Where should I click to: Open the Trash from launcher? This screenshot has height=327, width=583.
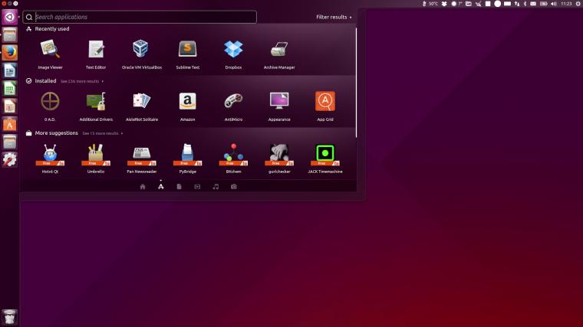pos(9,317)
